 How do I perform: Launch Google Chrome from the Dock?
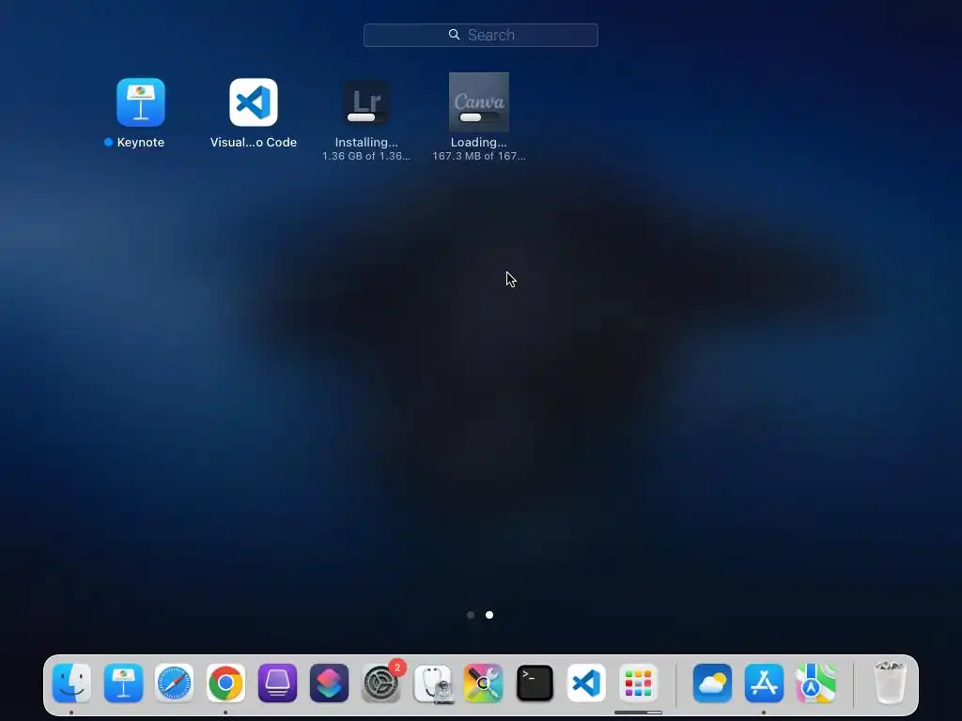click(x=225, y=683)
